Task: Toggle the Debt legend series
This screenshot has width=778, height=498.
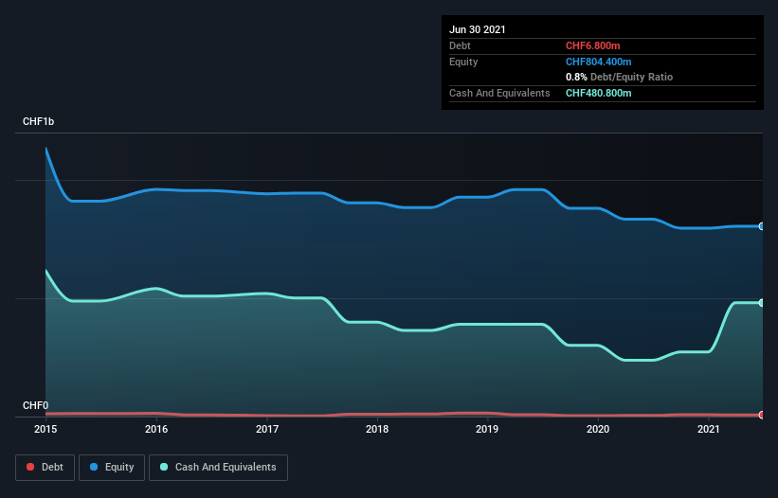Action: [45, 468]
